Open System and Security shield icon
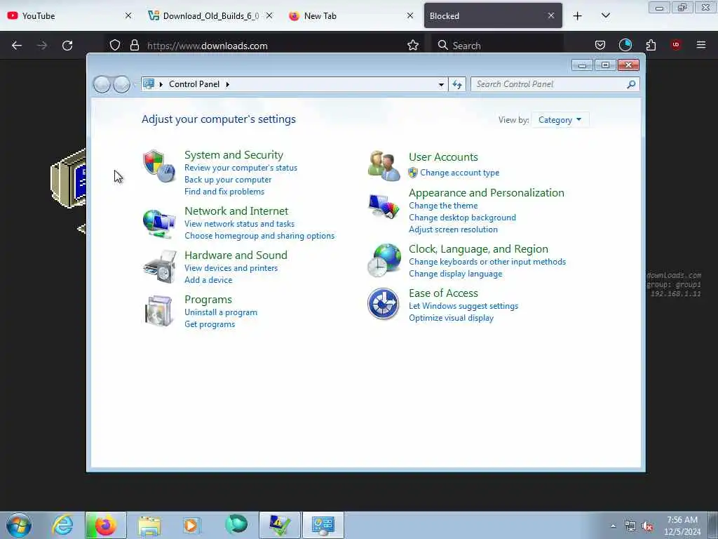The height and width of the screenshot is (539, 718). click(159, 166)
